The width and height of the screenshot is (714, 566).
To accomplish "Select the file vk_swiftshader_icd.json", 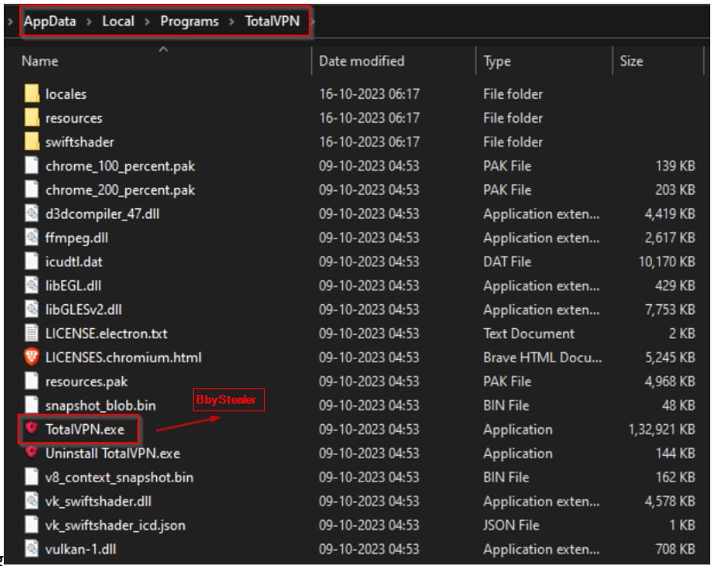I will tap(115, 525).
